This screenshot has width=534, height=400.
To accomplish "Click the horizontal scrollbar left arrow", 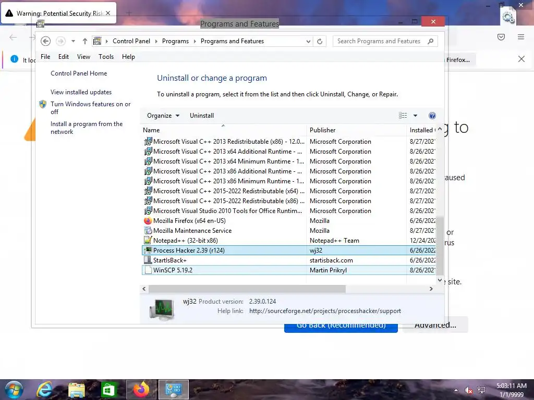I will 144,289.
